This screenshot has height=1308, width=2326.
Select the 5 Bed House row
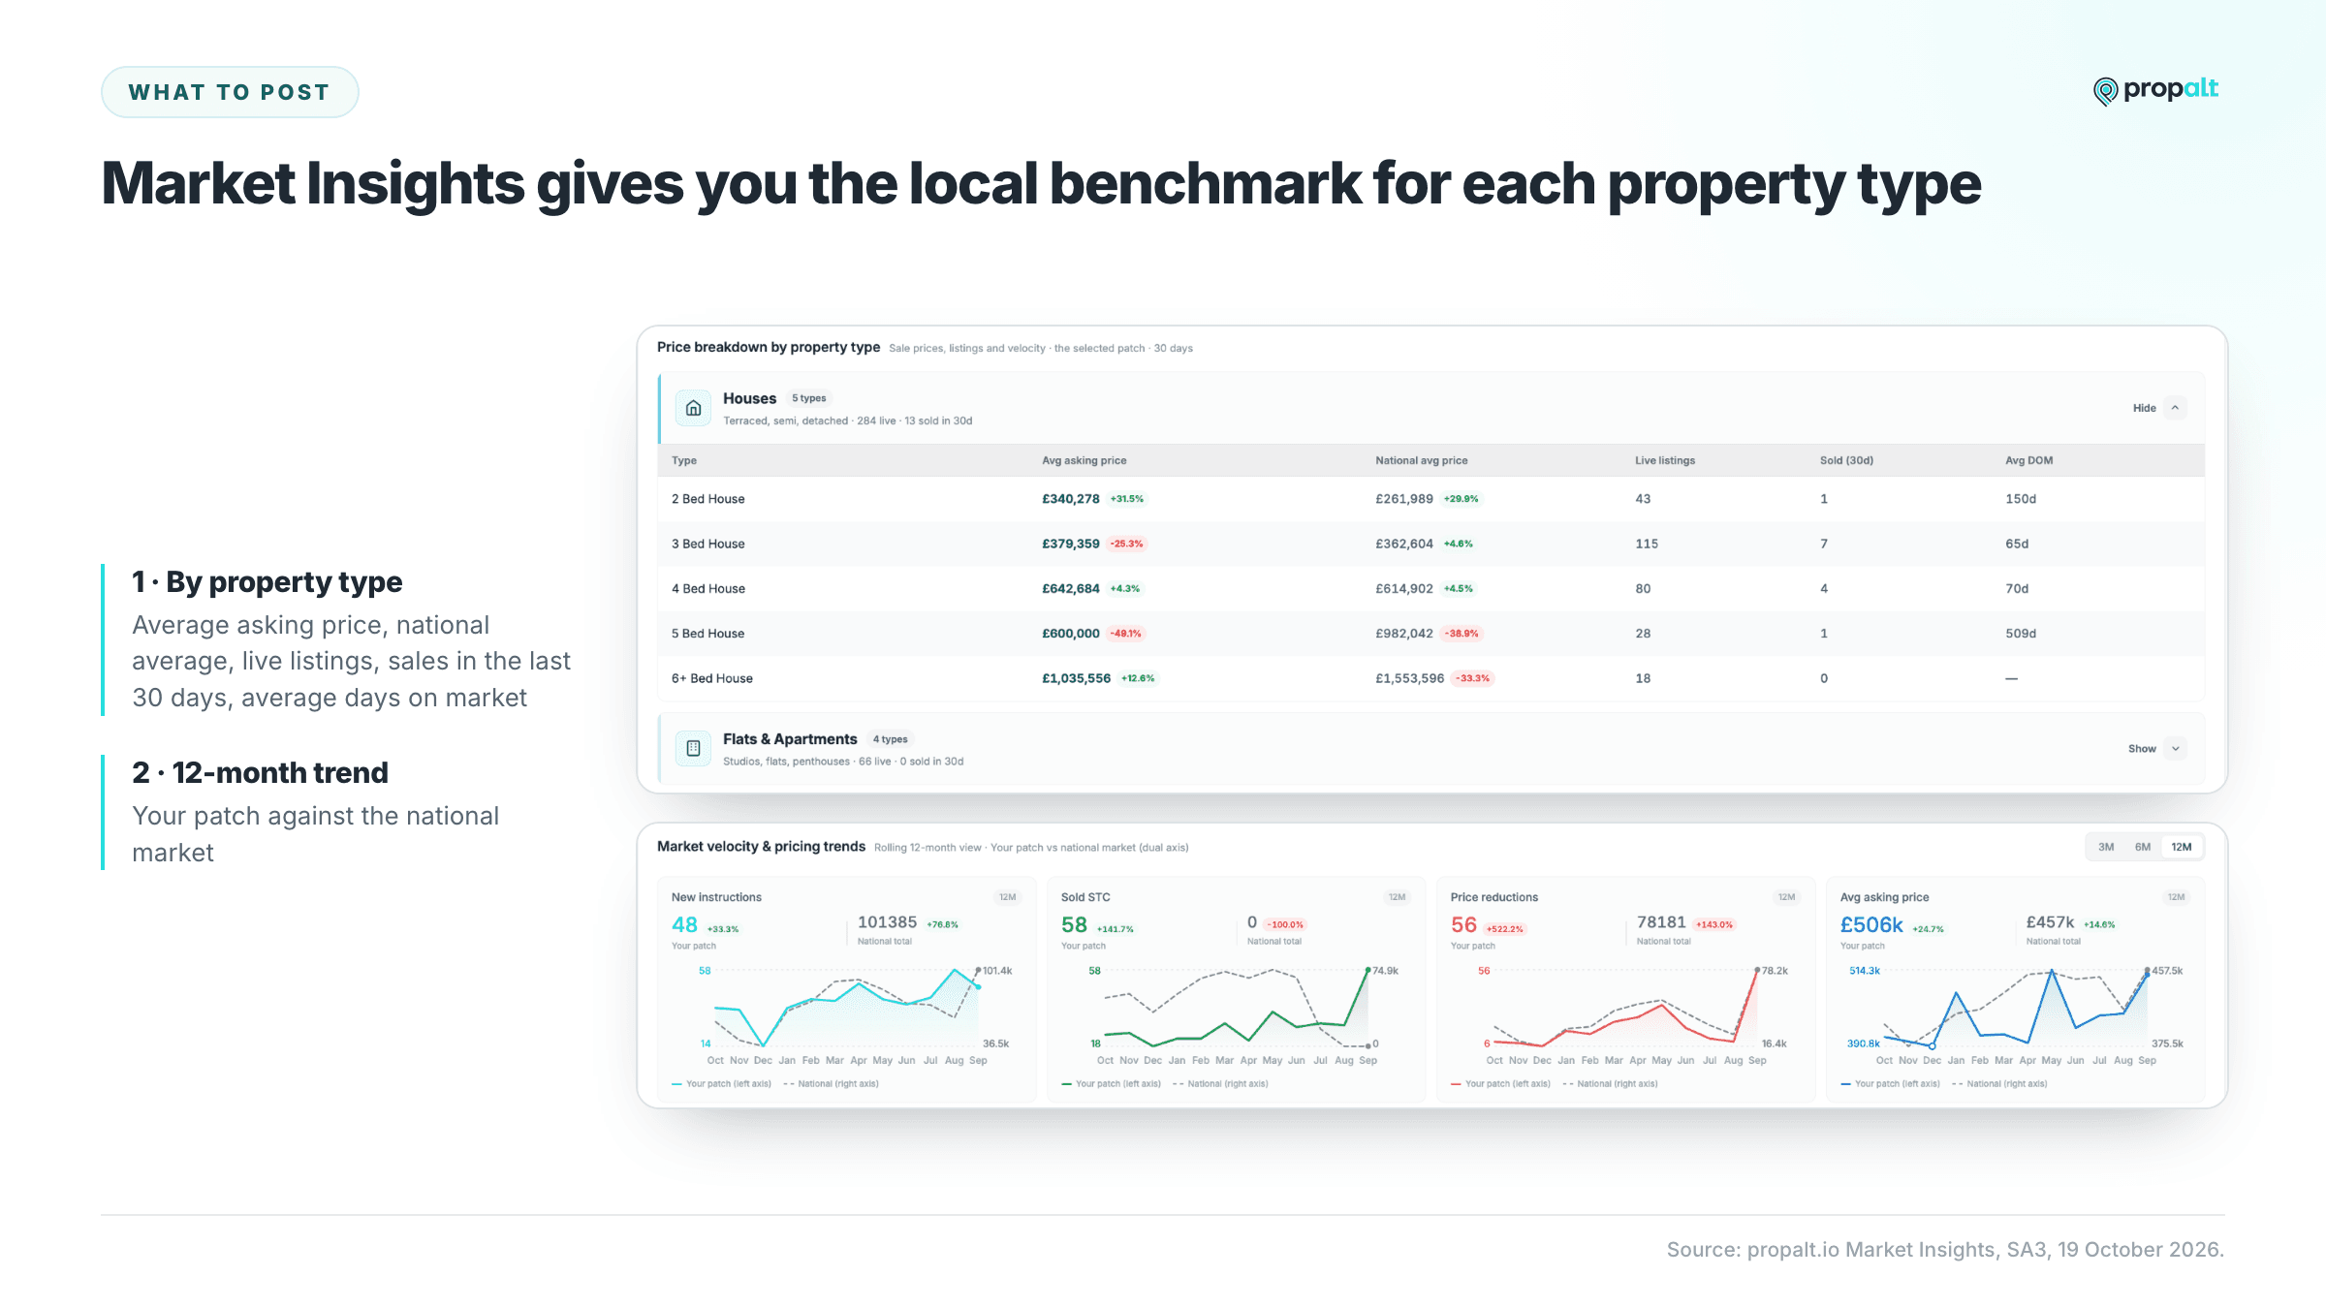(1431, 634)
